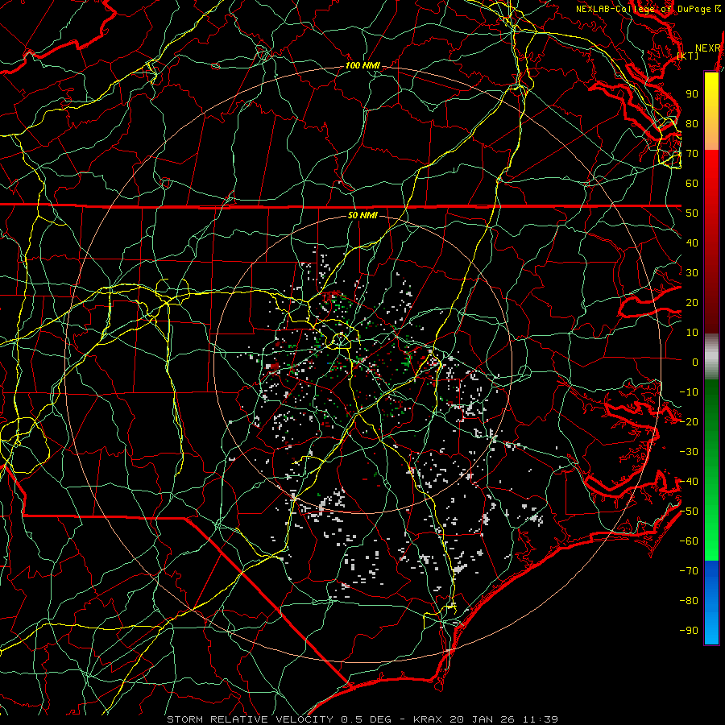Screen dimensions: 725x725
Task: Click the -20 value on the velocity scale
Action: point(689,421)
